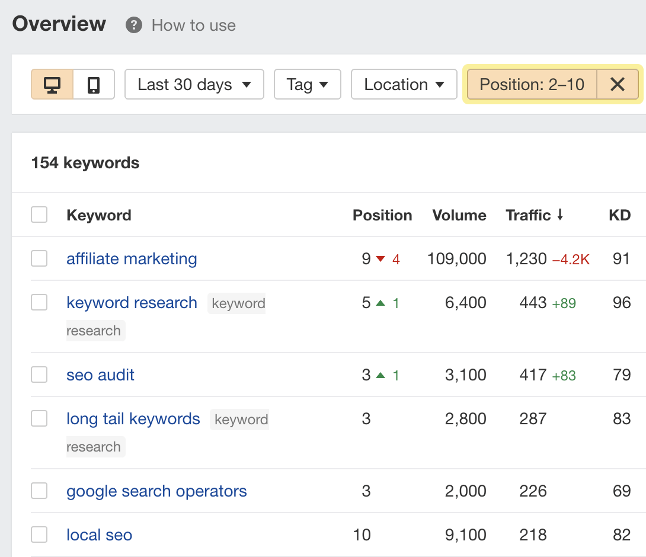Viewport: 646px width, 557px height.
Task: Tick the select-all keywords checkbox
Action: pyautogui.click(x=39, y=215)
